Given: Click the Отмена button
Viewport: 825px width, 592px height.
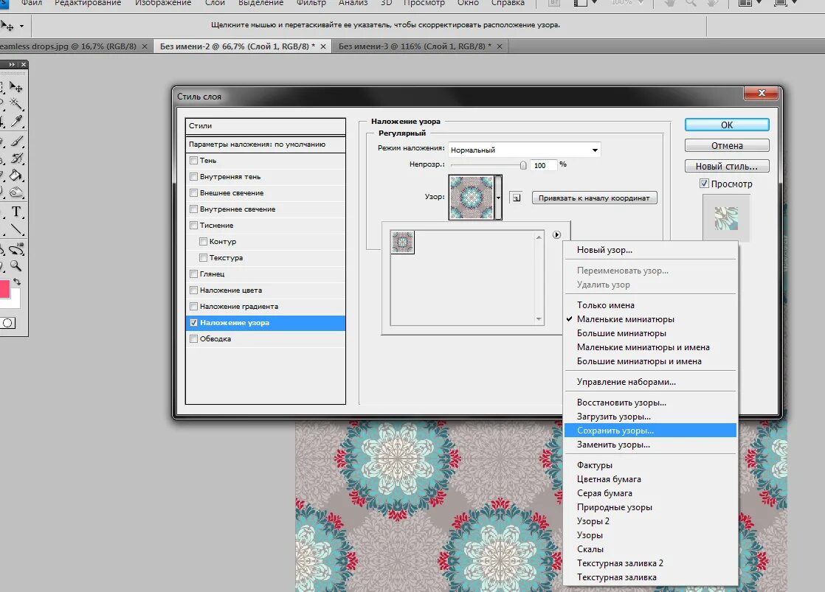Looking at the screenshot, I should [x=727, y=145].
